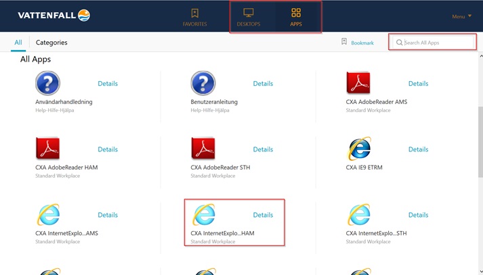Launch Benutzeranleitung via its question-mark icon
The width and height of the screenshot is (483, 275).
click(203, 83)
